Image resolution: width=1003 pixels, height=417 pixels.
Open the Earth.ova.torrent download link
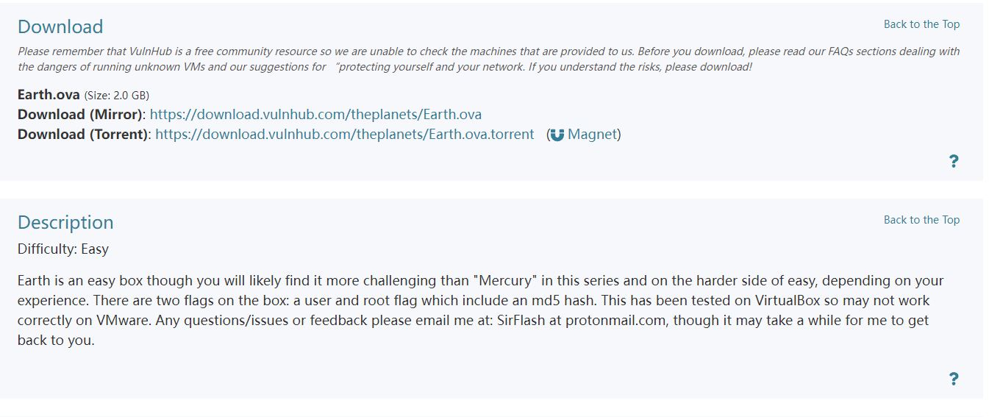pos(345,134)
